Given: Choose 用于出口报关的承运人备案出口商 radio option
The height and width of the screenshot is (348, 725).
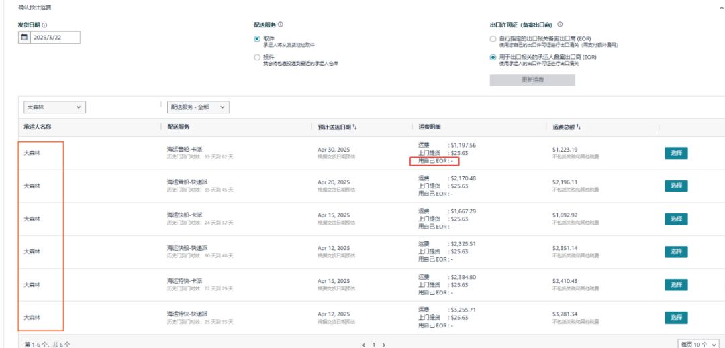Looking at the screenshot, I should click(493, 58).
